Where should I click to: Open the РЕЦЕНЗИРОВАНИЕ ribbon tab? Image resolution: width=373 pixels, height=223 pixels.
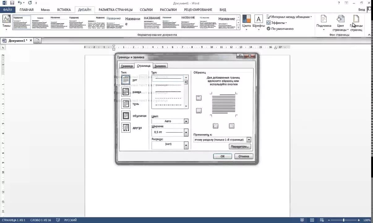click(x=198, y=10)
